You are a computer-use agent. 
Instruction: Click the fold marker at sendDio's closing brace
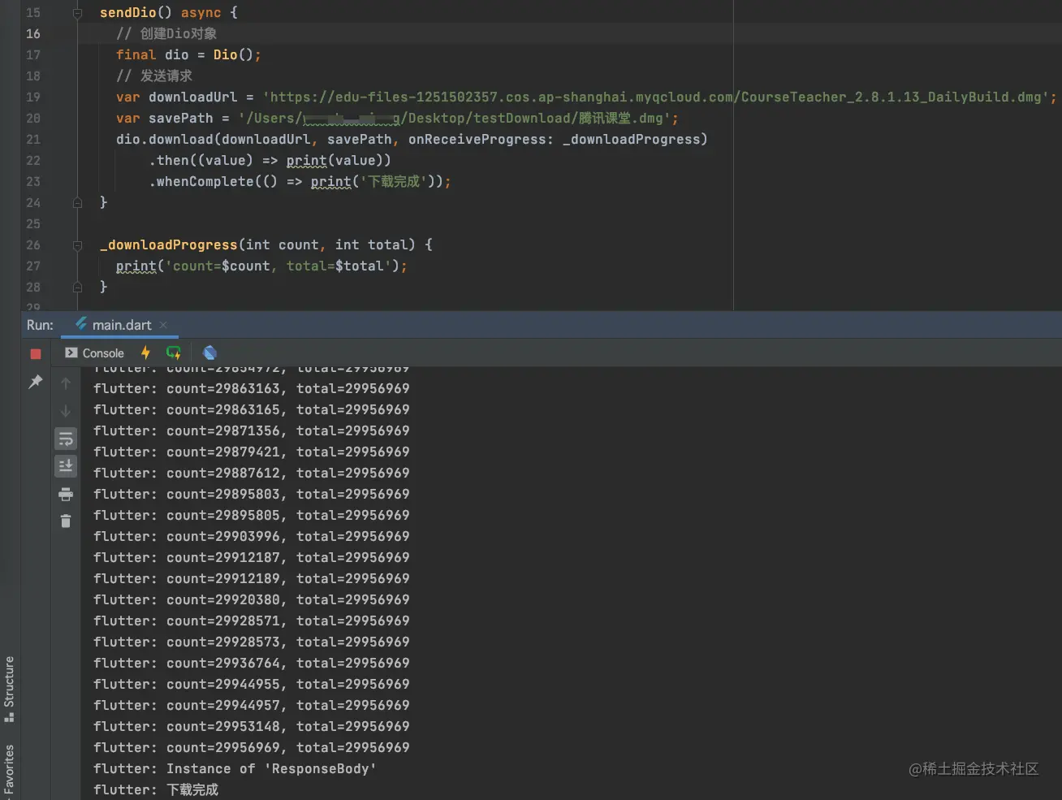point(78,202)
